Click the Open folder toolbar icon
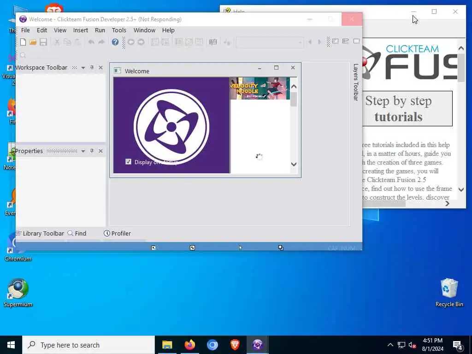472x354 pixels. 33,42
